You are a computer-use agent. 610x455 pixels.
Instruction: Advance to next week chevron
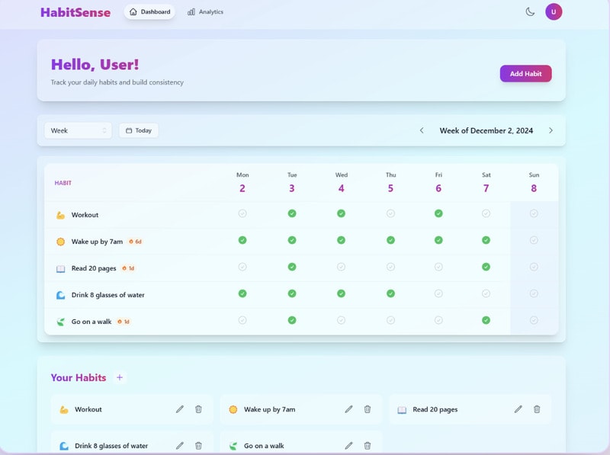[551, 130]
